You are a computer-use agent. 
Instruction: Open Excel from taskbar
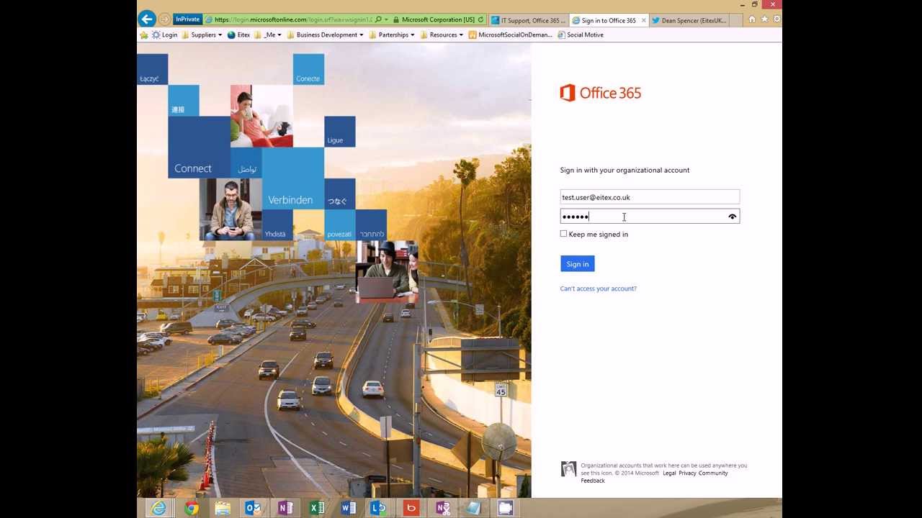pyautogui.click(x=317, y=508)
